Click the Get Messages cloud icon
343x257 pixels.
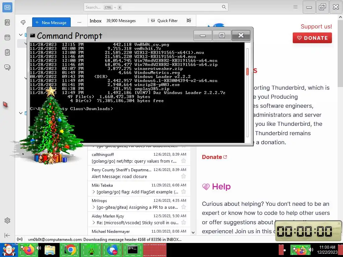(x=23, y=22)
